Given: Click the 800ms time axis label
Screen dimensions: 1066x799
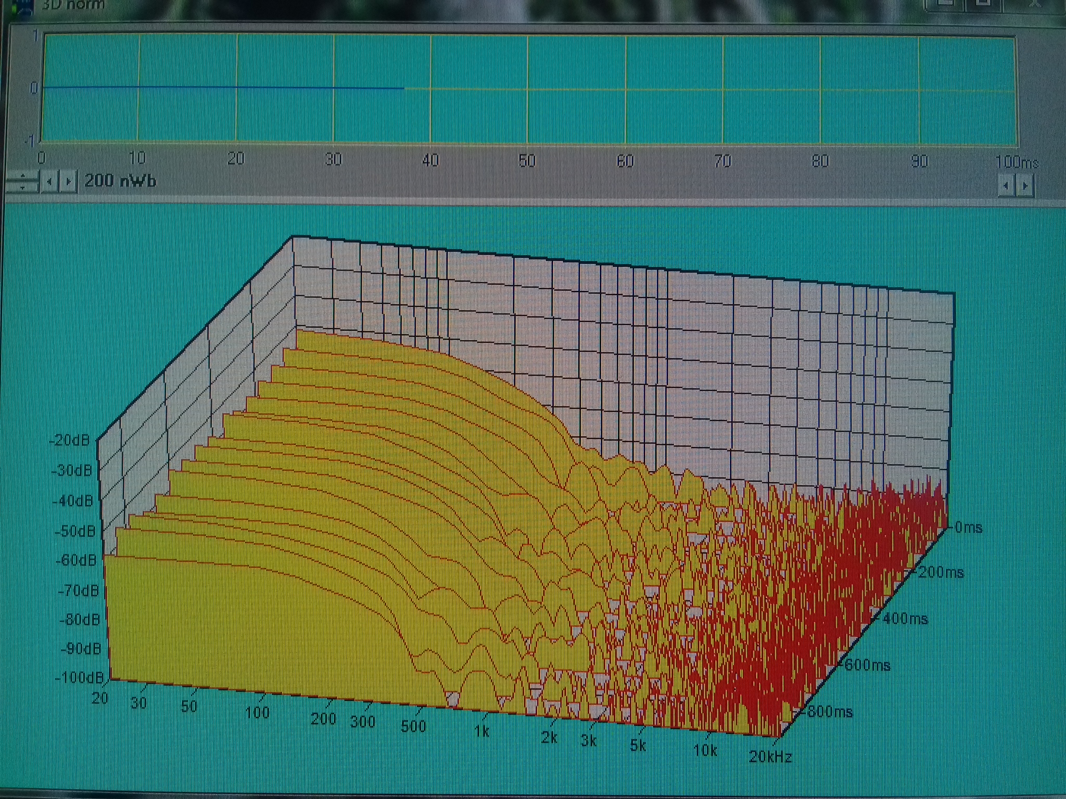Looking at the screenshot, I should click(830, 712).
